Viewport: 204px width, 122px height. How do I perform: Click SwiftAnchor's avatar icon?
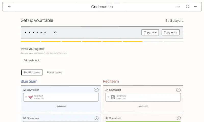[x=113, y=97]
